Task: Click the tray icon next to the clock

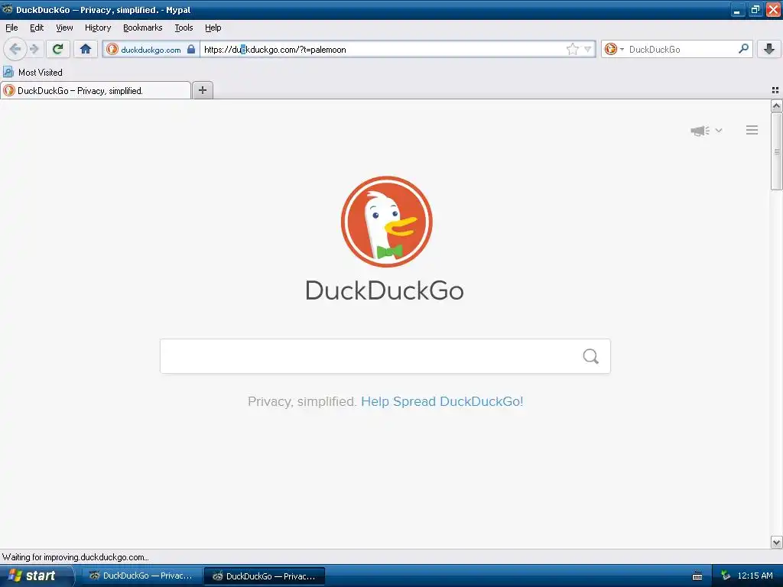Action: (725, 576)
